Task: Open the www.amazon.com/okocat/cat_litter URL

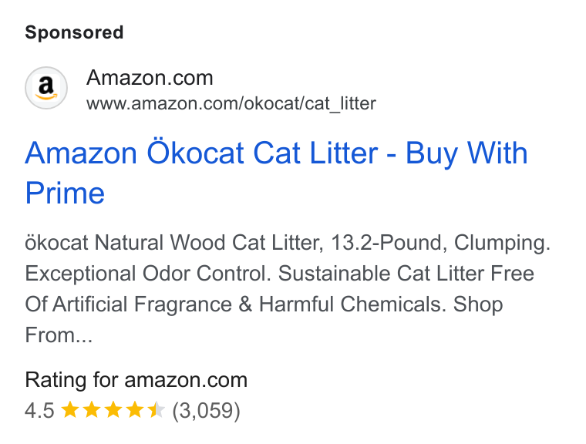Action: tap(231, 103)
